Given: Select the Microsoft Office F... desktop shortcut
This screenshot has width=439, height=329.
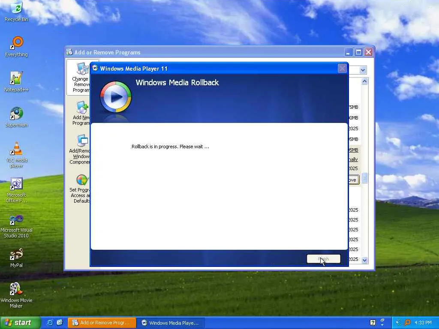Looking at the screenshot, I should [17, 190].
